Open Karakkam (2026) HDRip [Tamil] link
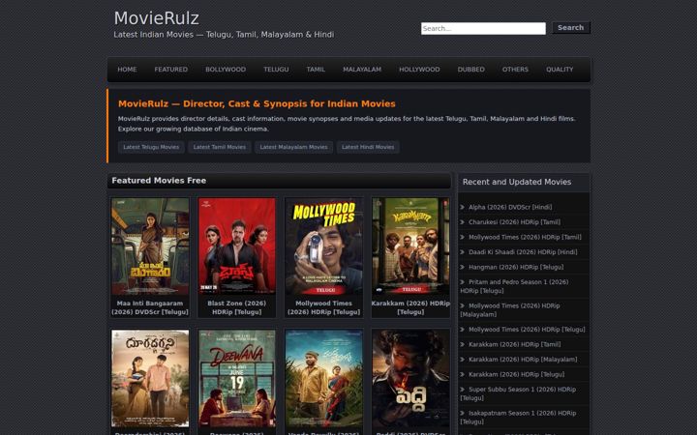Screen dimensions: 697x435 (x=515, y=344)
